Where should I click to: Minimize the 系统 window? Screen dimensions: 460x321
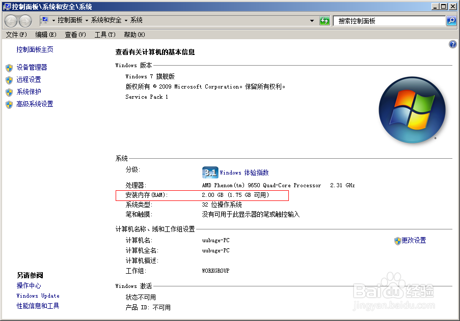tap(436, 7)
